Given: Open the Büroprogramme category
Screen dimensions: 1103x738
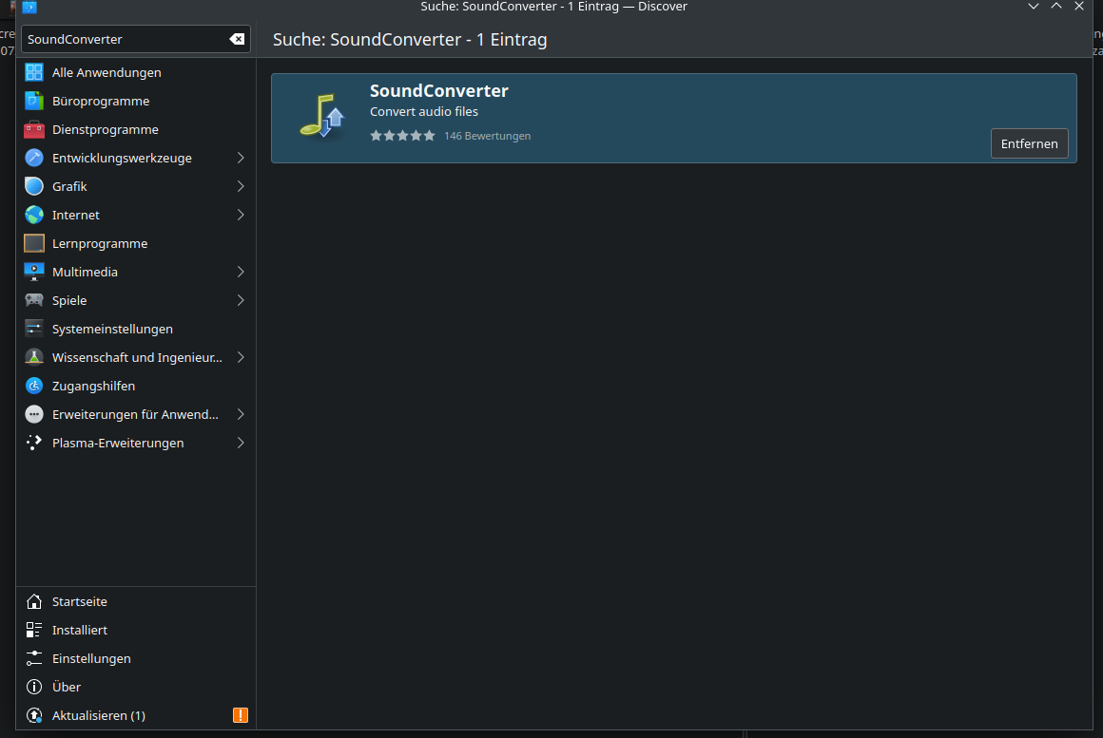Looking at the screenshot, I should 136,102.
